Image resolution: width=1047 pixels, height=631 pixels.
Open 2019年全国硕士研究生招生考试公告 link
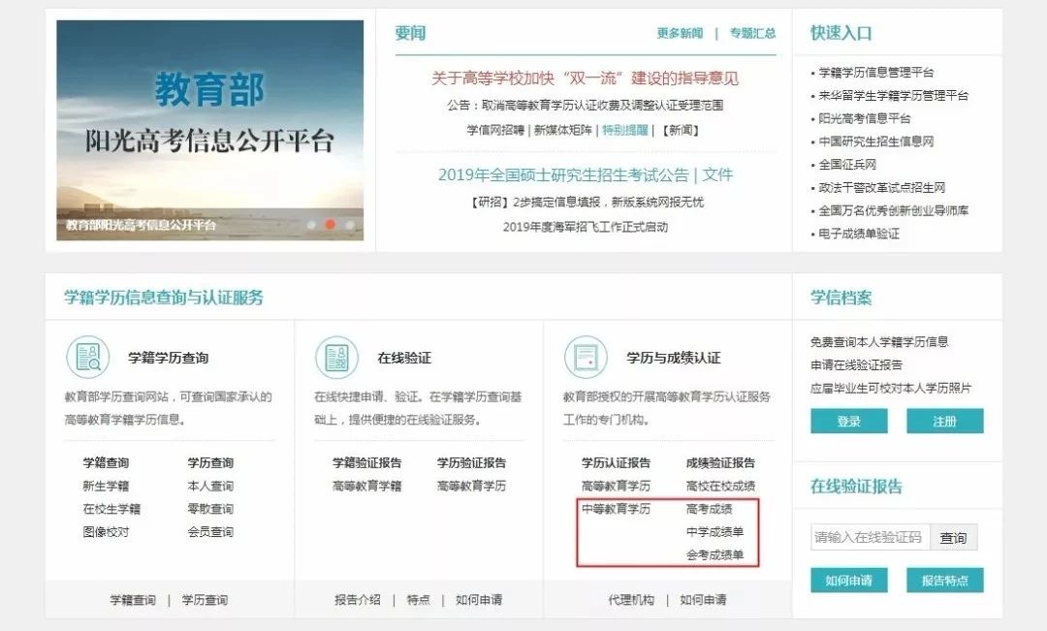563,174
